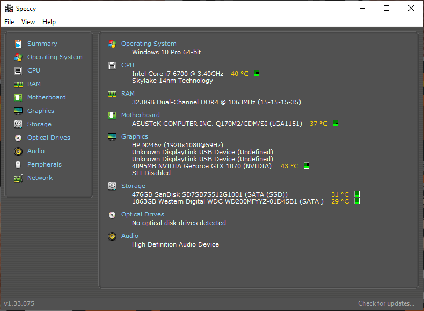This screenshot has height=311, width=424.
Task: Click the motherboard temperature indicator beside 37 °C
Action: [x=335, y=123]
